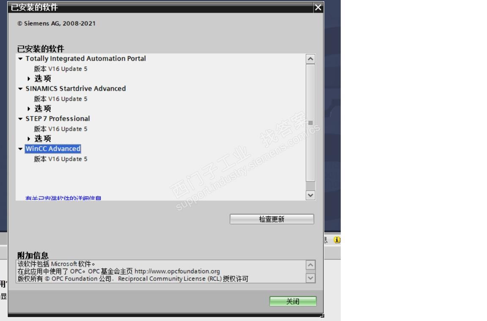Click the Siemens AG copyright text
Viewport: 487px width, 321px height.
[x=56, y=24]
